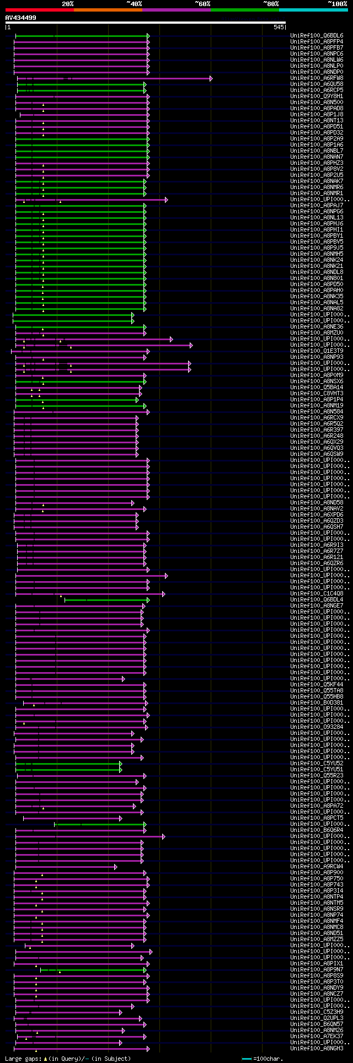Select hit UniRef100_A8NAL5
This screenshot has width=353, height=1063.
317,302
